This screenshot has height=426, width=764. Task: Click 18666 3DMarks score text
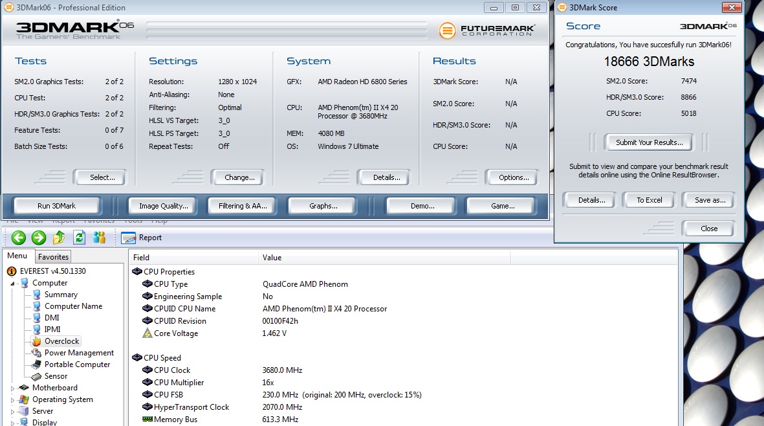(649, 62)
